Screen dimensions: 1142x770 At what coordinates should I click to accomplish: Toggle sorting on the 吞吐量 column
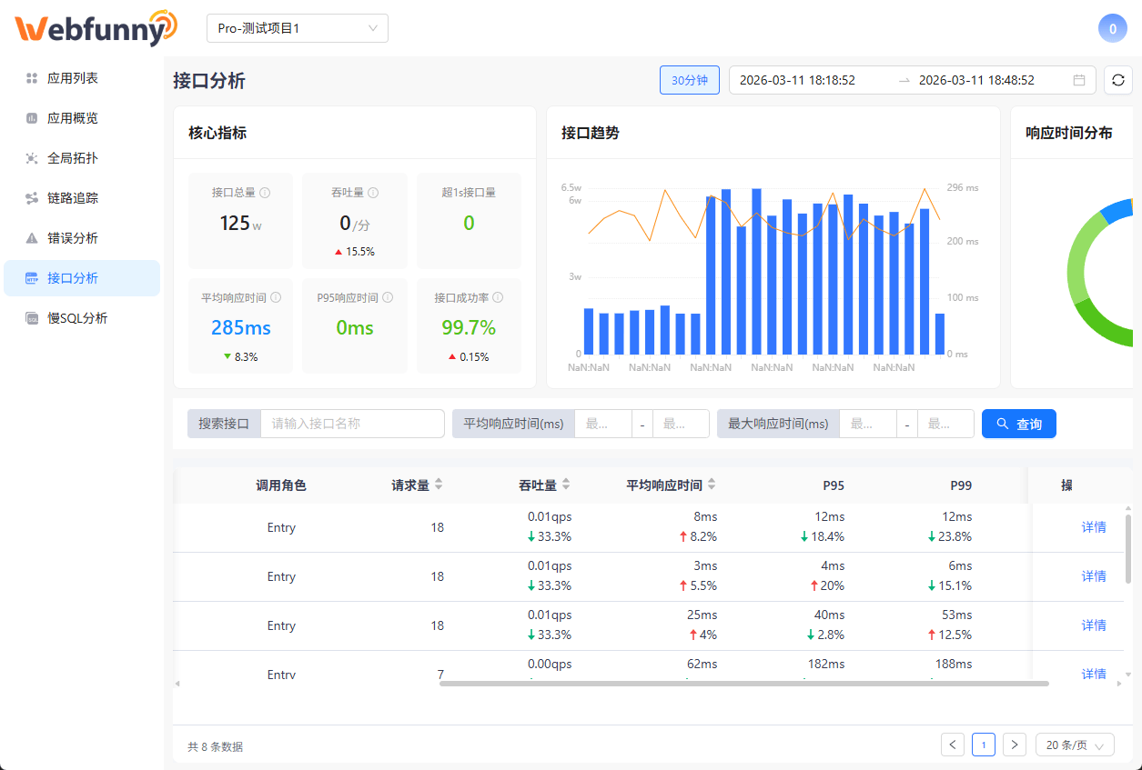point(567,485)
